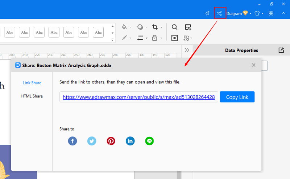Expand the shadow dropdown arrow
Image resolution: width=290 pixels, height=179 pixels.
(146, 27)
